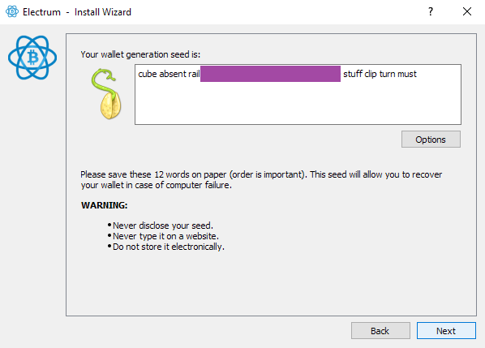Click the "Electrum - Install Wizard" title text

[x=77, y=12]
